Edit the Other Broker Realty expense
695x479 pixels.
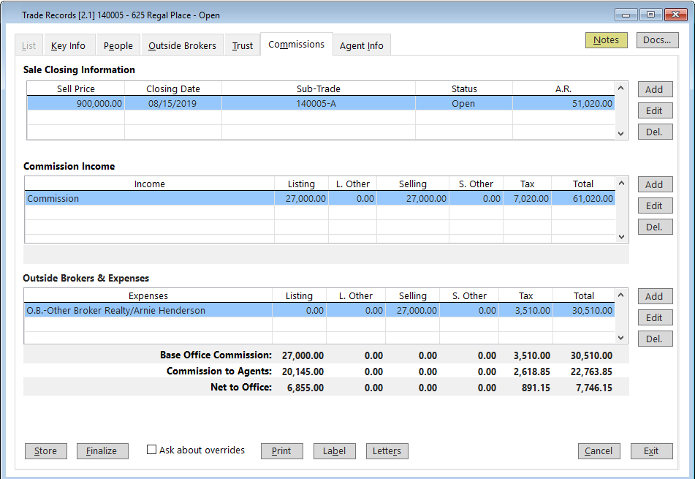[x=655, y=317]
